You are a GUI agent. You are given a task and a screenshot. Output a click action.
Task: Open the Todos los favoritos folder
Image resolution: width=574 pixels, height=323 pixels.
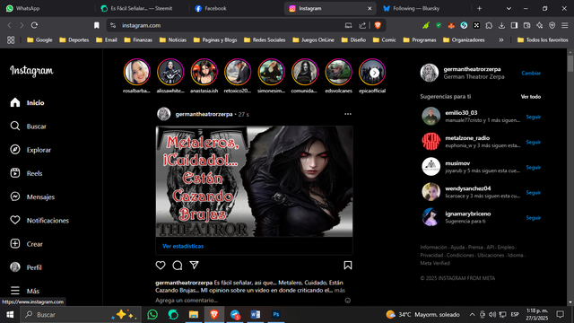[543, 39]
